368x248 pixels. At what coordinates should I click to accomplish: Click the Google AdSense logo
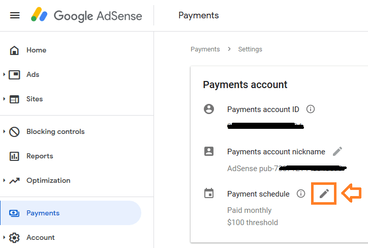click(x=86, y=15)
